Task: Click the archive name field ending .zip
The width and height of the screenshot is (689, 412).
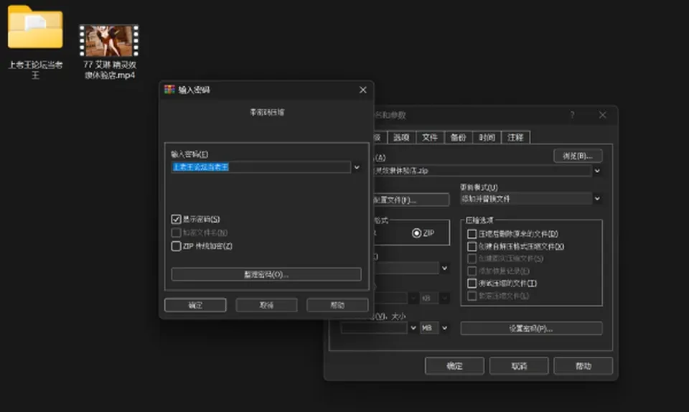Action: [482, 170]
